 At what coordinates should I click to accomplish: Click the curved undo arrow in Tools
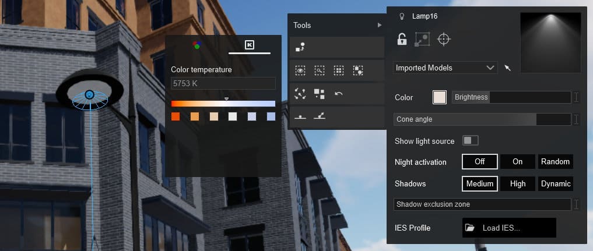pos(338,93)
